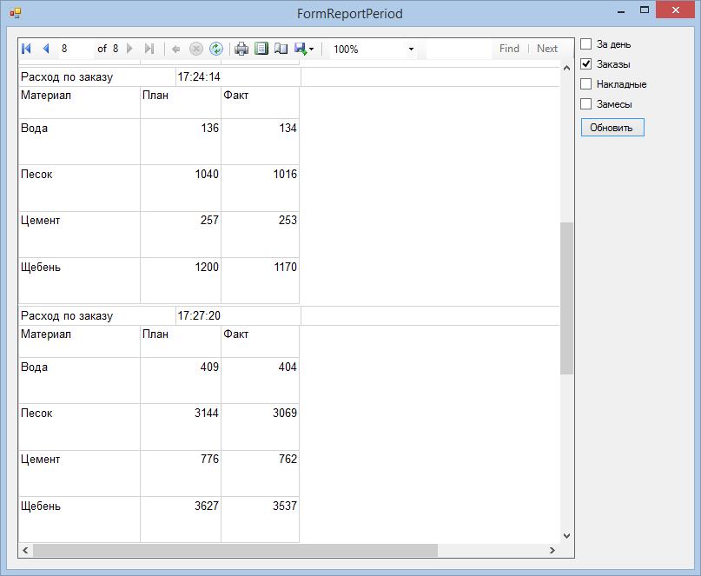Click the Find link
Image resolution: width=701 pixels, height=576 pixels.
point(509,49)
